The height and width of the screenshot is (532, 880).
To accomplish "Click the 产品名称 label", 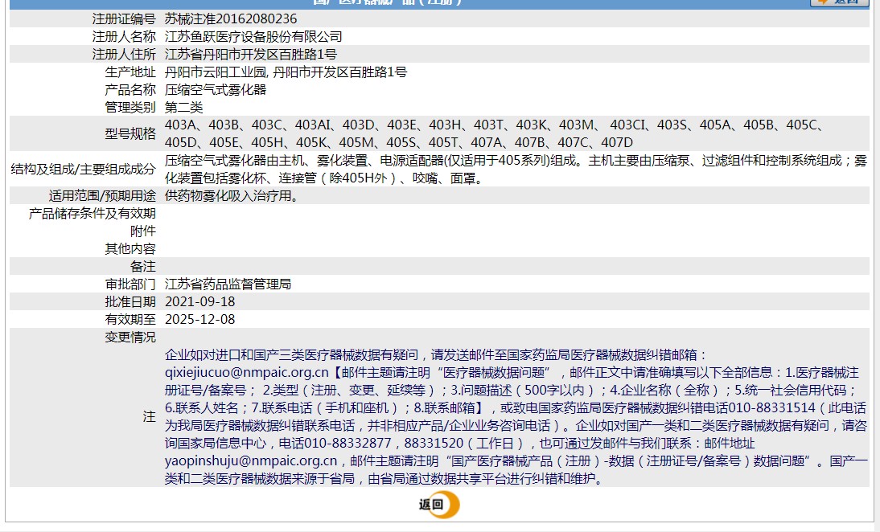I will [x=130, y=90].
